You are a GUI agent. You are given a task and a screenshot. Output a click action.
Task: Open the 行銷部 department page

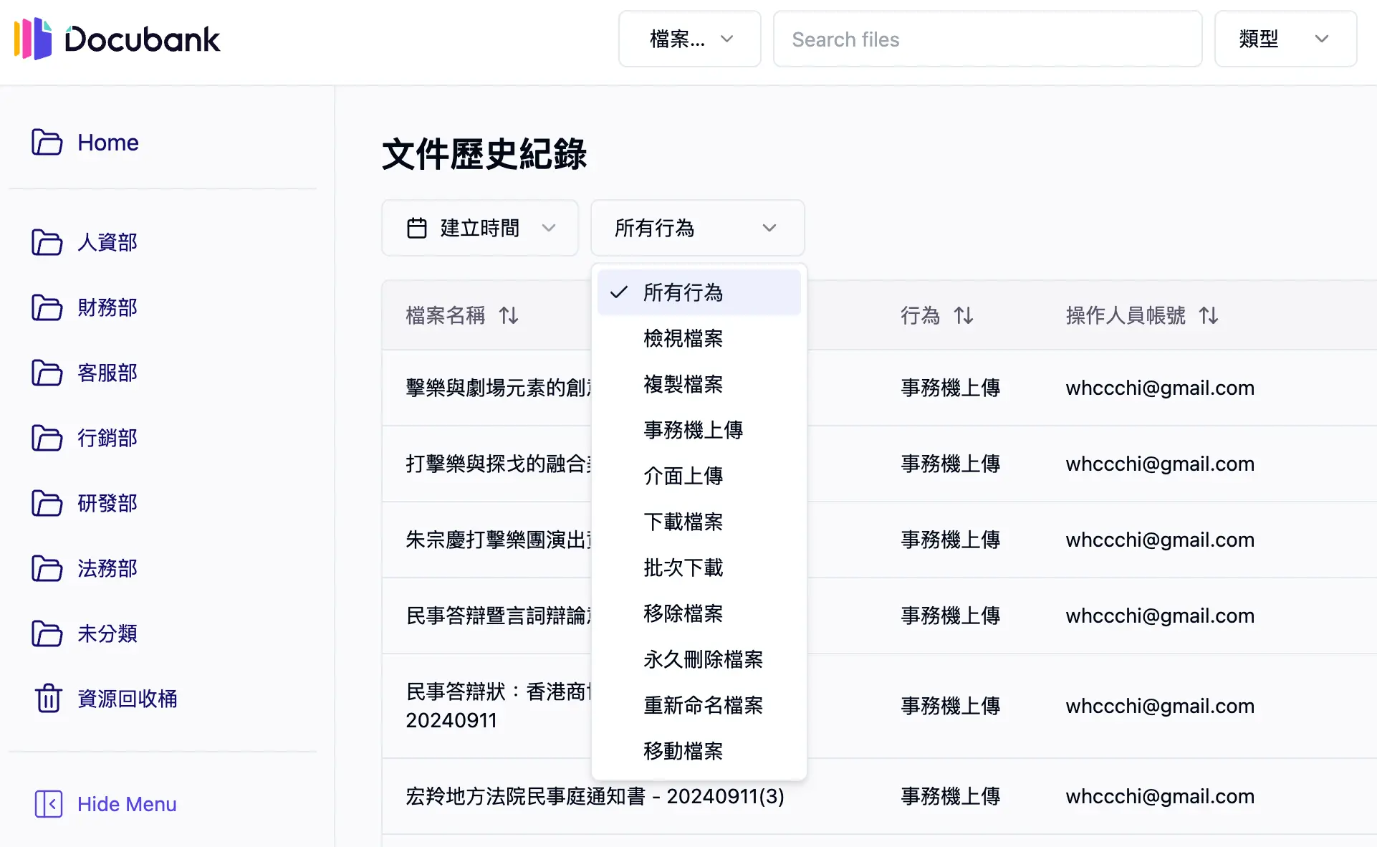click(x=107, y=439)
